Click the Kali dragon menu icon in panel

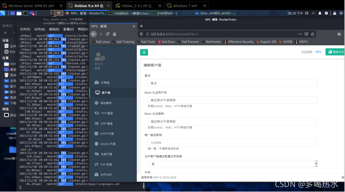point(3,13)
